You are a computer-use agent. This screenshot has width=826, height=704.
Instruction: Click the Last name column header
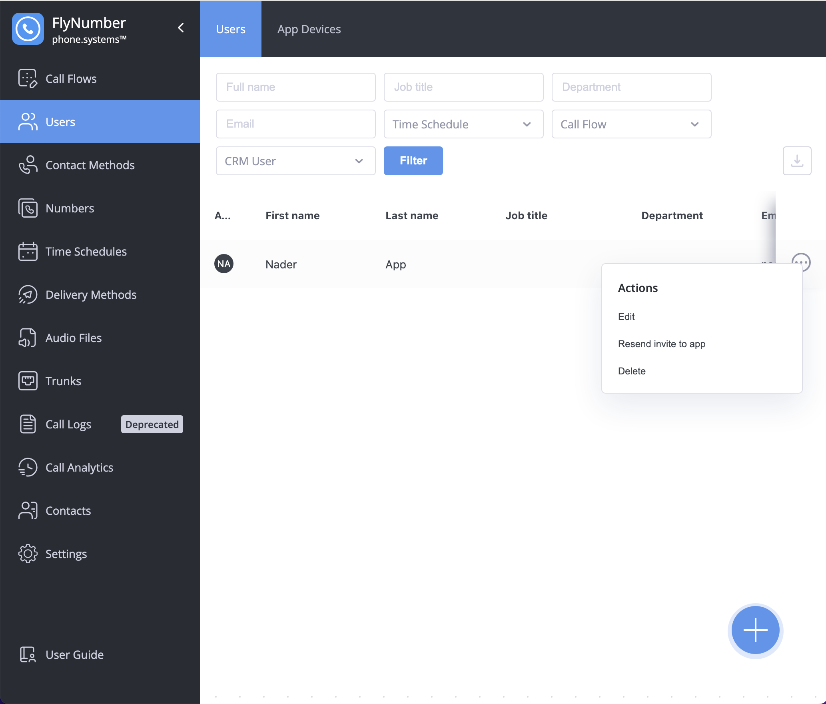pyautogui.click(x=412, y=216)
